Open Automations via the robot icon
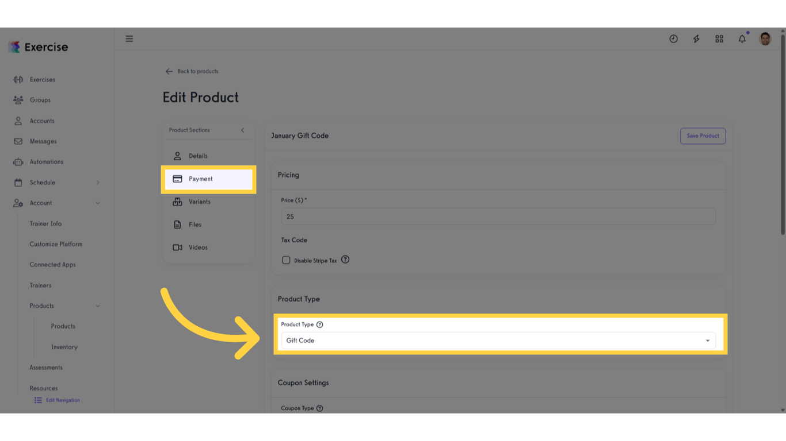 point(18,162)
